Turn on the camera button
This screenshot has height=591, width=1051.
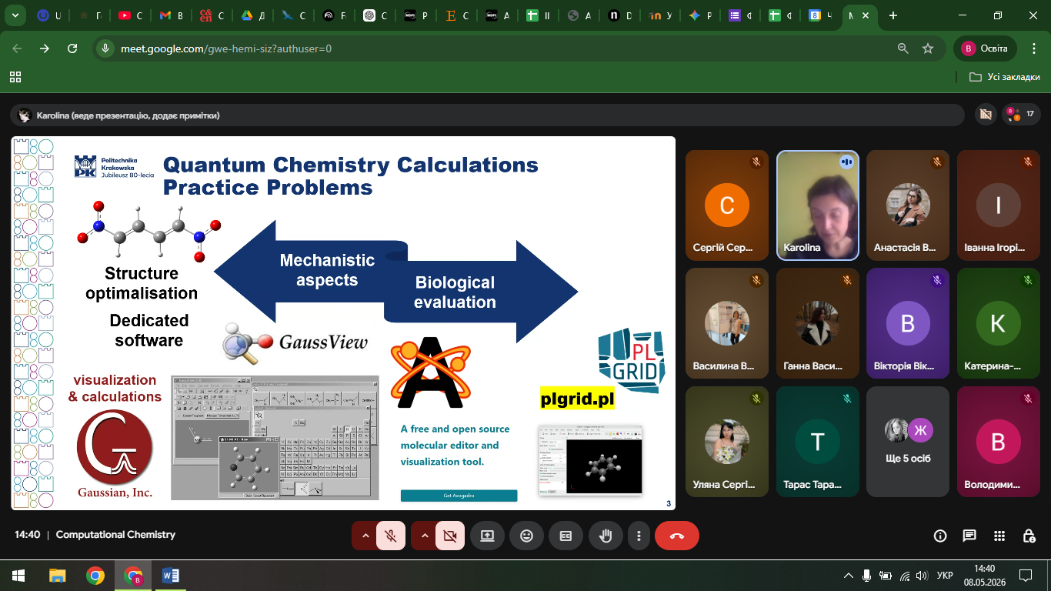450,536
